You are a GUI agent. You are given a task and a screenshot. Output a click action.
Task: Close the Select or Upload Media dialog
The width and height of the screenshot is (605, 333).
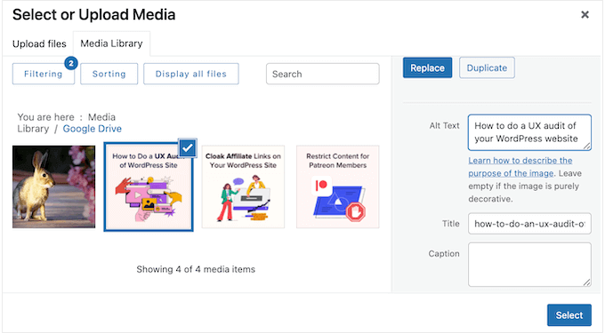pyautogui.click(x=585, y=14)
